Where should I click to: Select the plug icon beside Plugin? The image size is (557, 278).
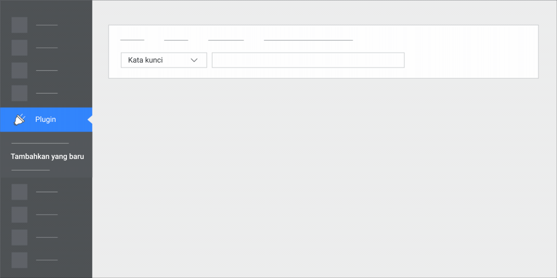[x=19, y=119]
